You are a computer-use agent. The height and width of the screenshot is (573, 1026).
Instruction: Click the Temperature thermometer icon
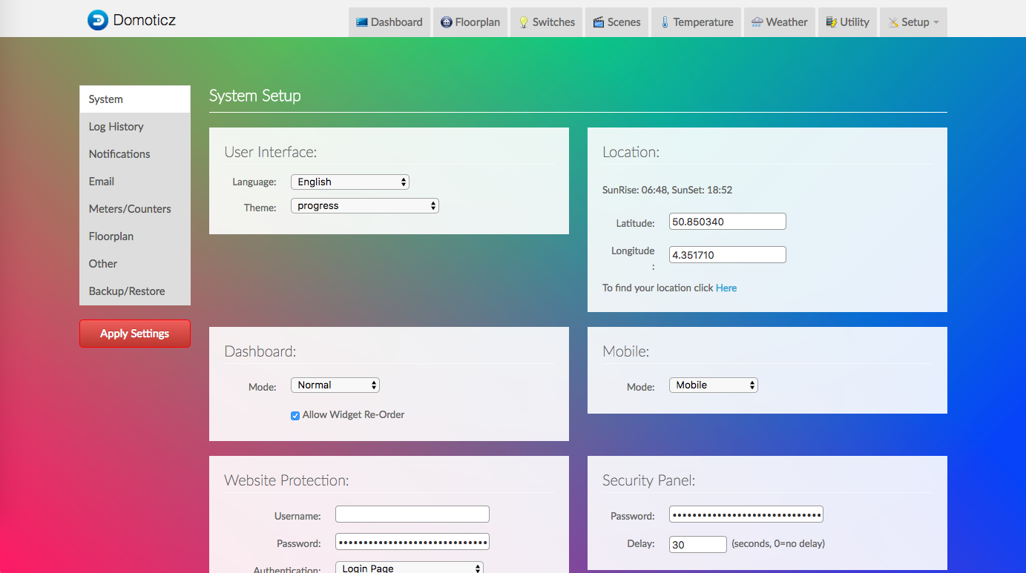[665, 22]
